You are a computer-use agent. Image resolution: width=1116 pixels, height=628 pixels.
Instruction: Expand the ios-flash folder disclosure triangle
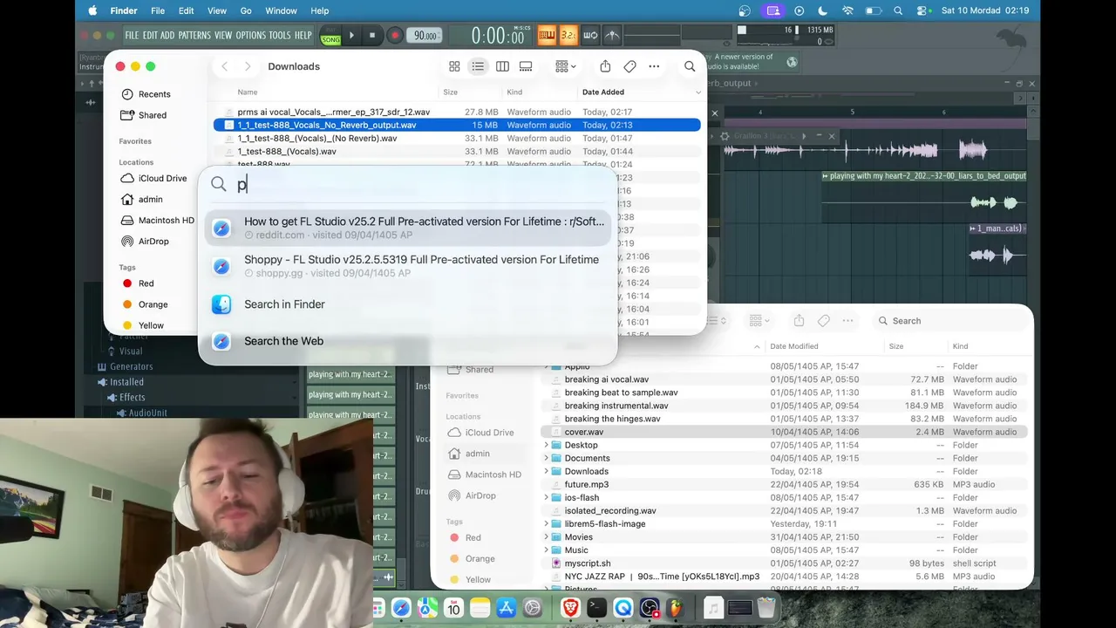click(x=547, y=498)
